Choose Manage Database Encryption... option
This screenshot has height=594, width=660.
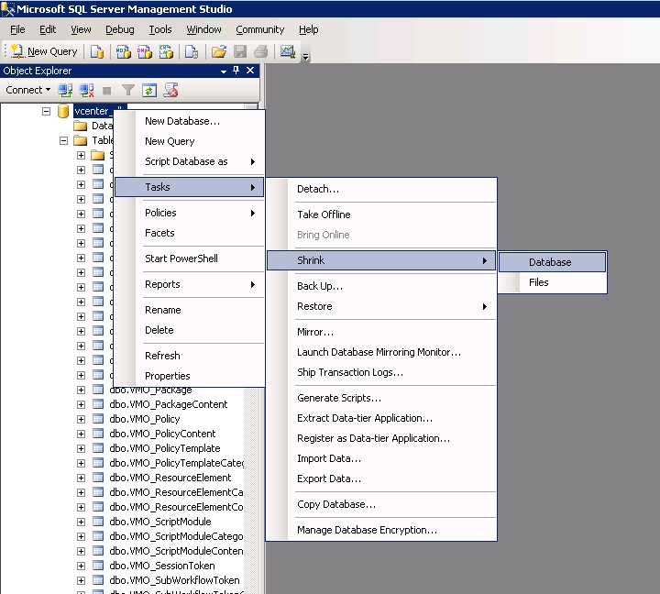coord(381,530)
